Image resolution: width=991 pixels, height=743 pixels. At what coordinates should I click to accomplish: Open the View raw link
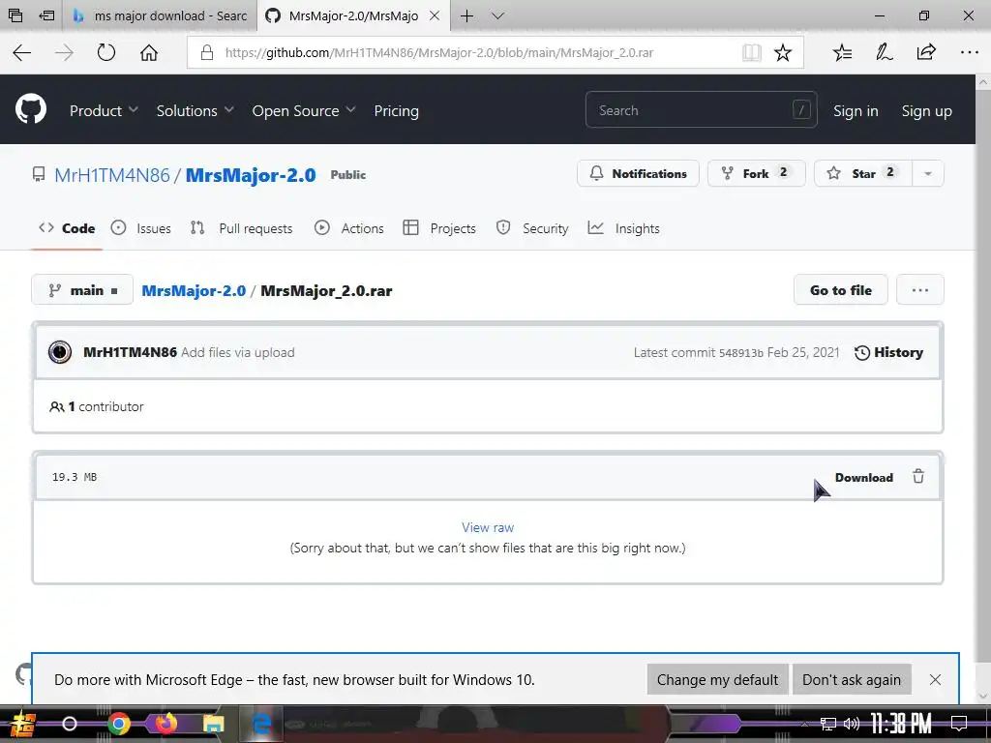click(488, 527)
